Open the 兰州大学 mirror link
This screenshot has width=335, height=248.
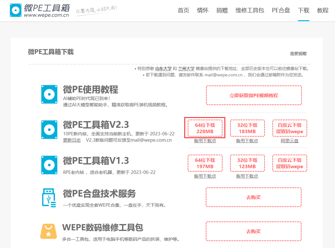186,69
